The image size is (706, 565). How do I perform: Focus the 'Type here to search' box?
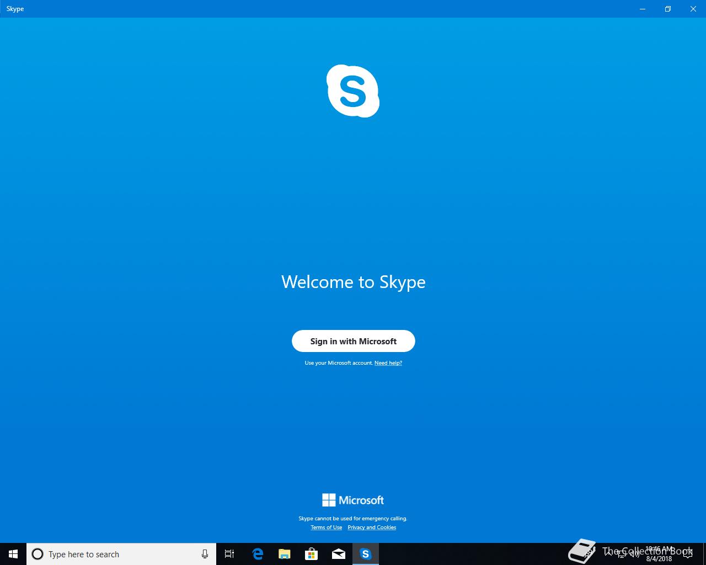tap(121, 554)
